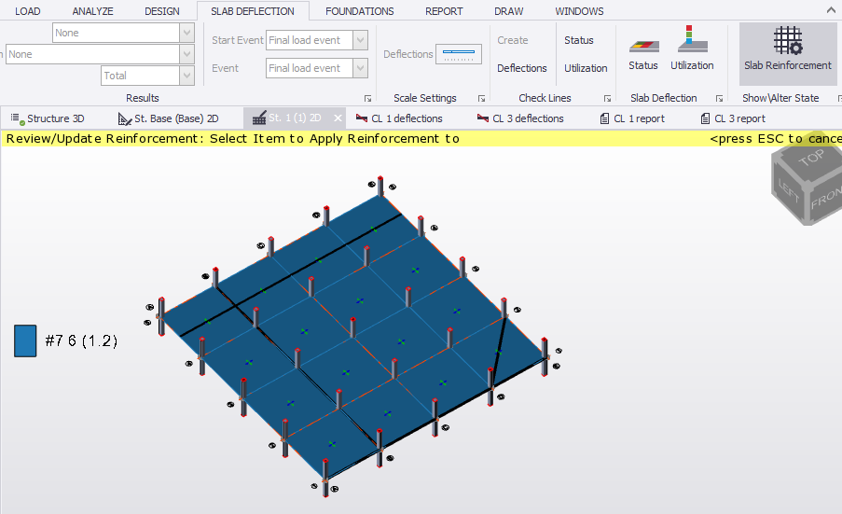842x514 pixels.
Task: Open the CL 3 report tab
Action: (733, 118)
